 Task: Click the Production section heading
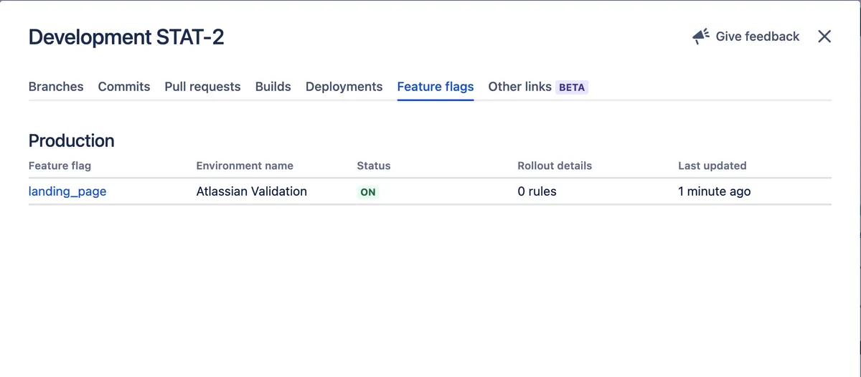[72, 140]
